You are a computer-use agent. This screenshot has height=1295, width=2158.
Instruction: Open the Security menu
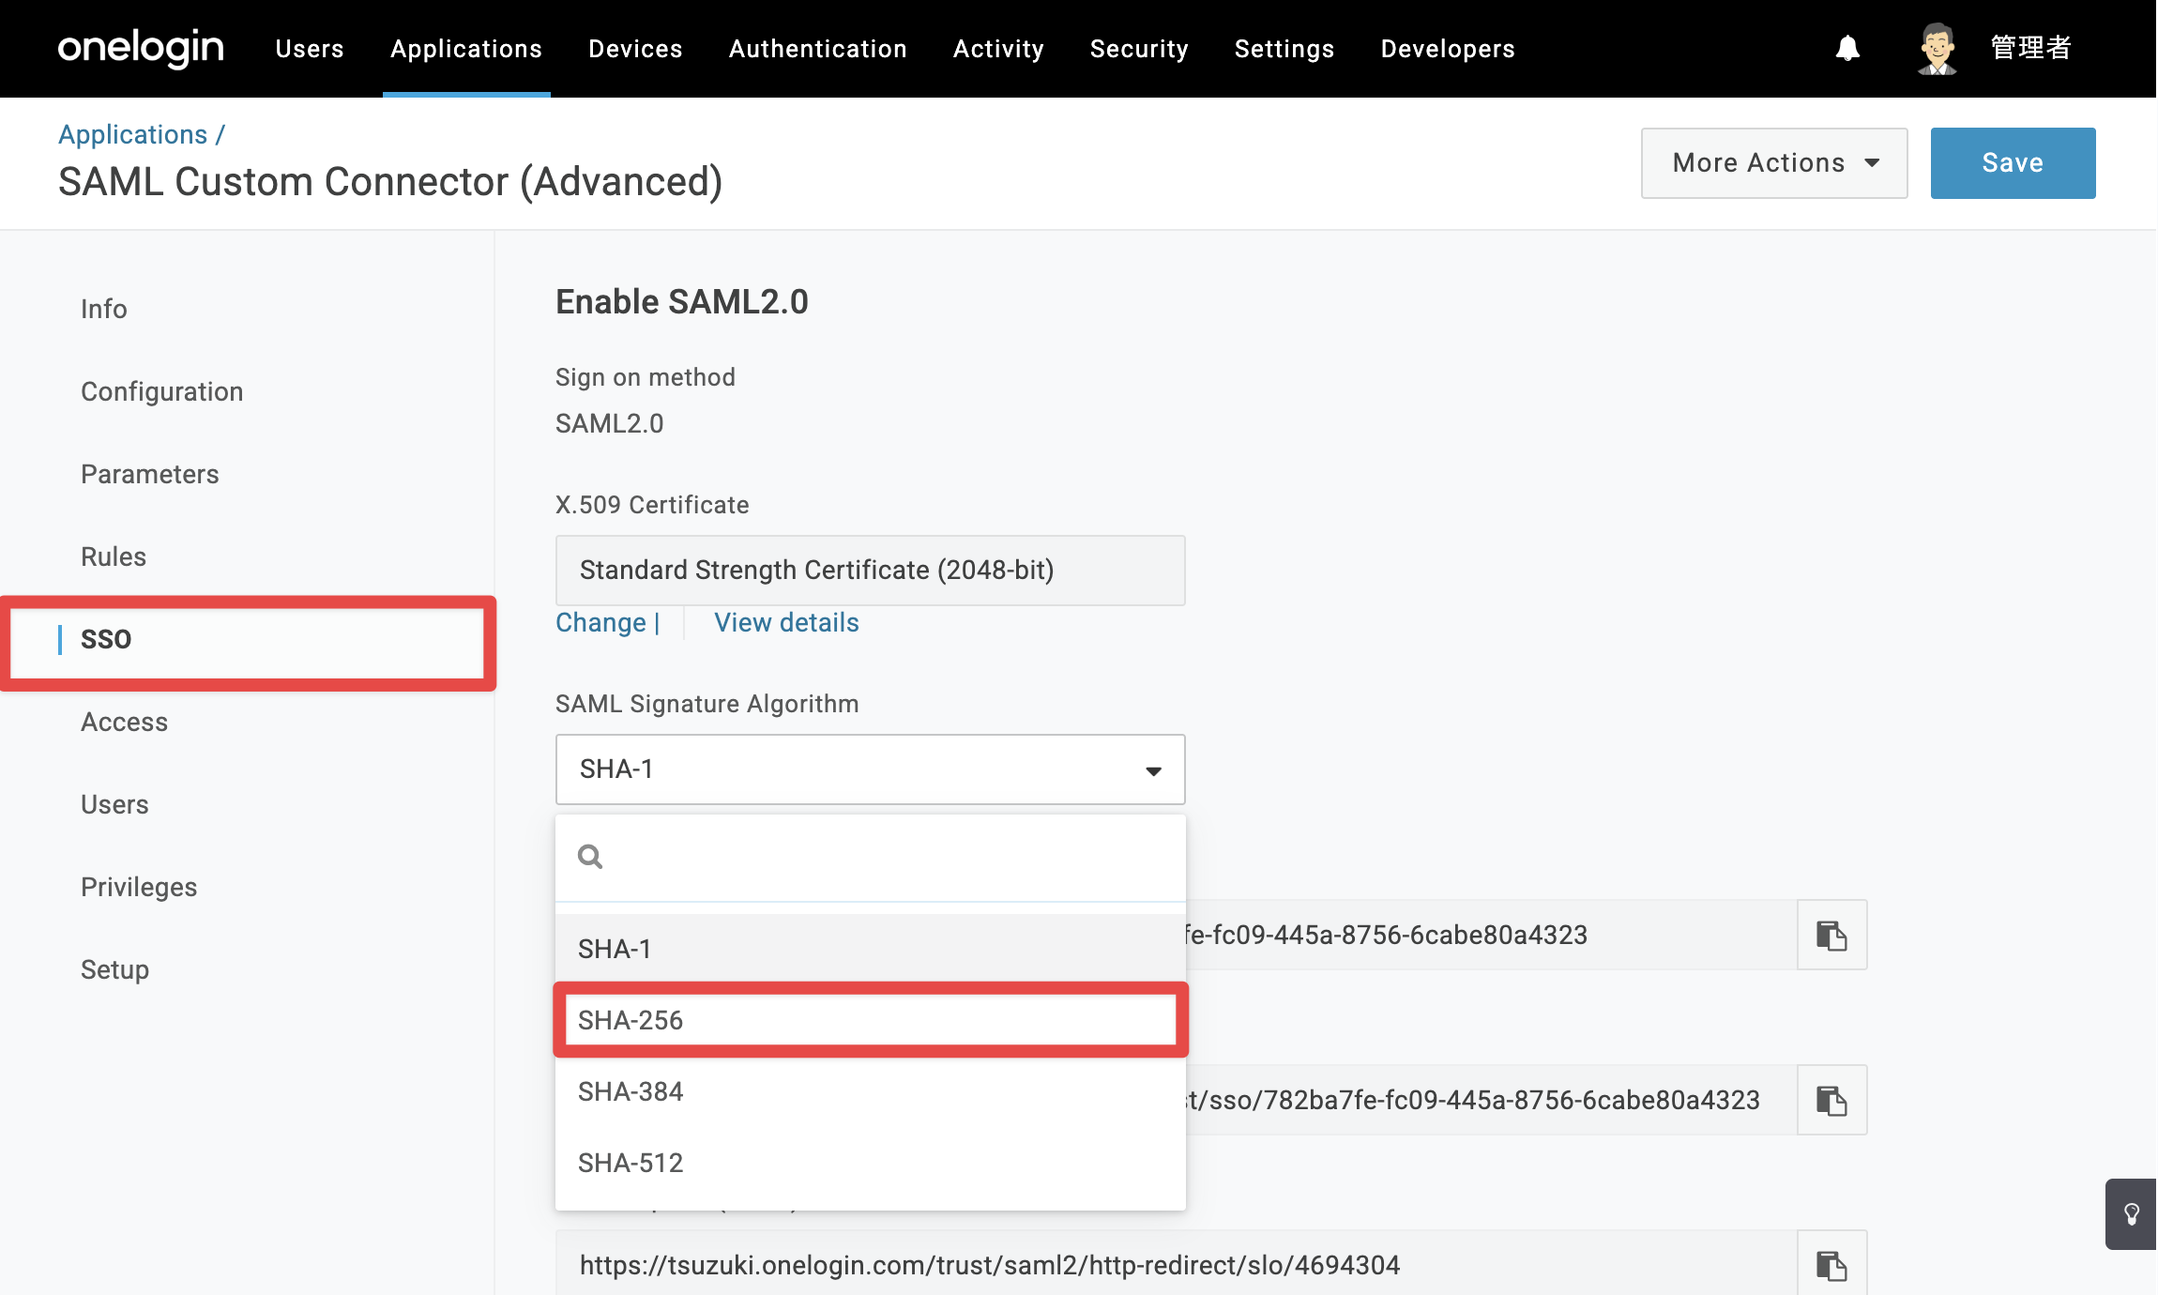click(1139, 49)
